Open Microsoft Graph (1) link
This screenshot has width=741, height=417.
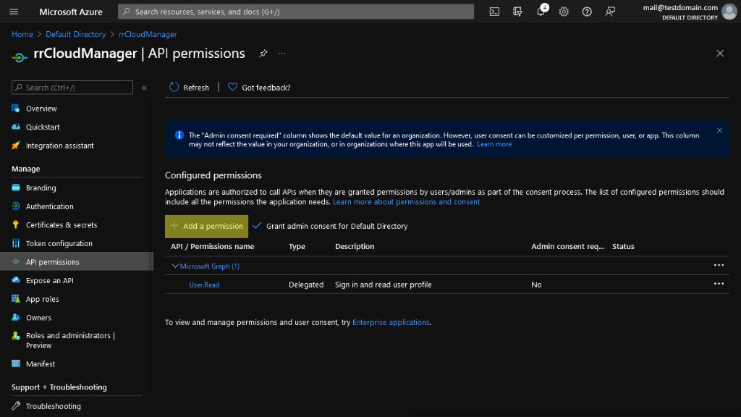click(x=210, y=266)
